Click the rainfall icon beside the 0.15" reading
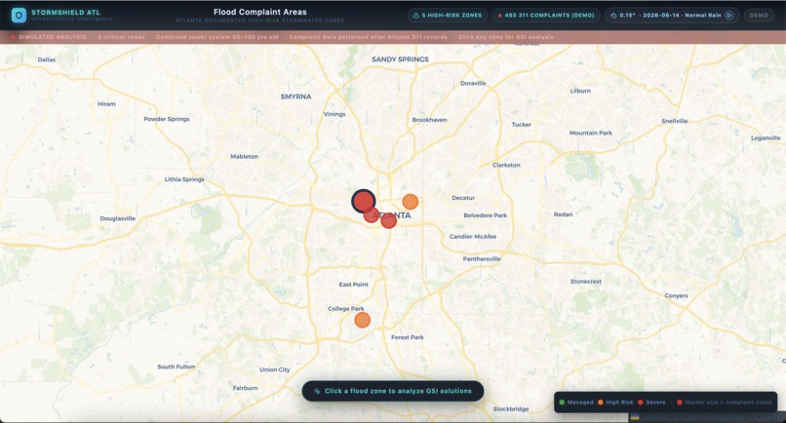This screenshot has width=786, height=423. pos(613,16)
